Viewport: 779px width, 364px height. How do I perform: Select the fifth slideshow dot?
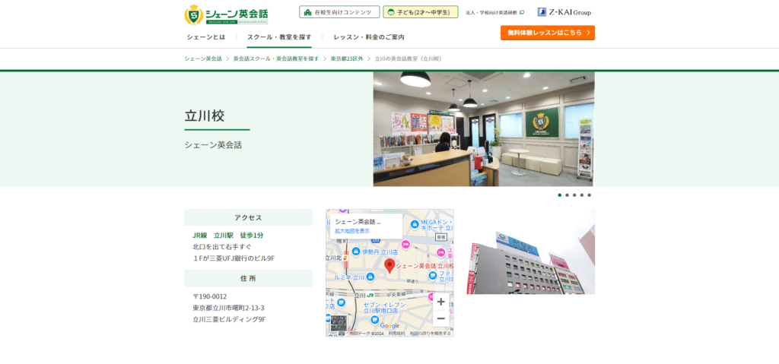point(590,195)
